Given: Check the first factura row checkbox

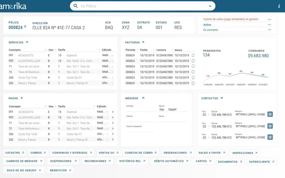Looking at the screenshot, I should coord(193,55).
